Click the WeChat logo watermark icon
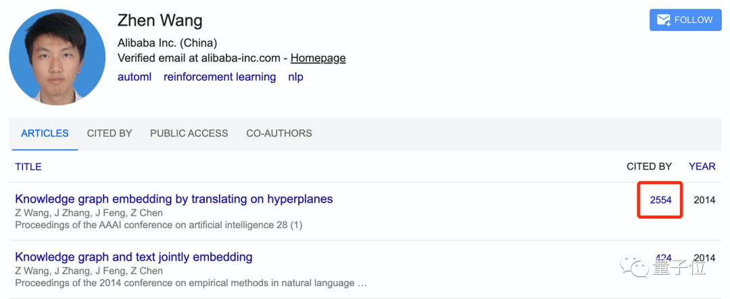 632,265
